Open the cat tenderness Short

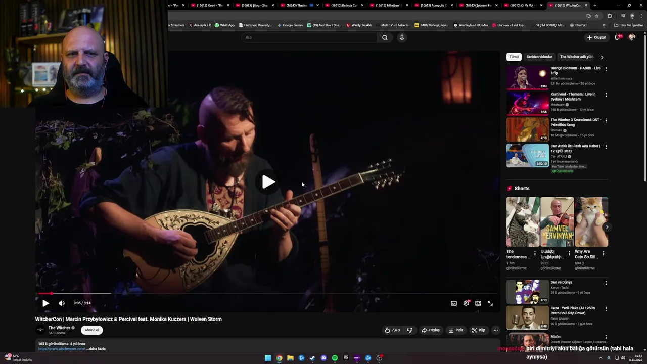pyautogui.click(x=523, y=221)
